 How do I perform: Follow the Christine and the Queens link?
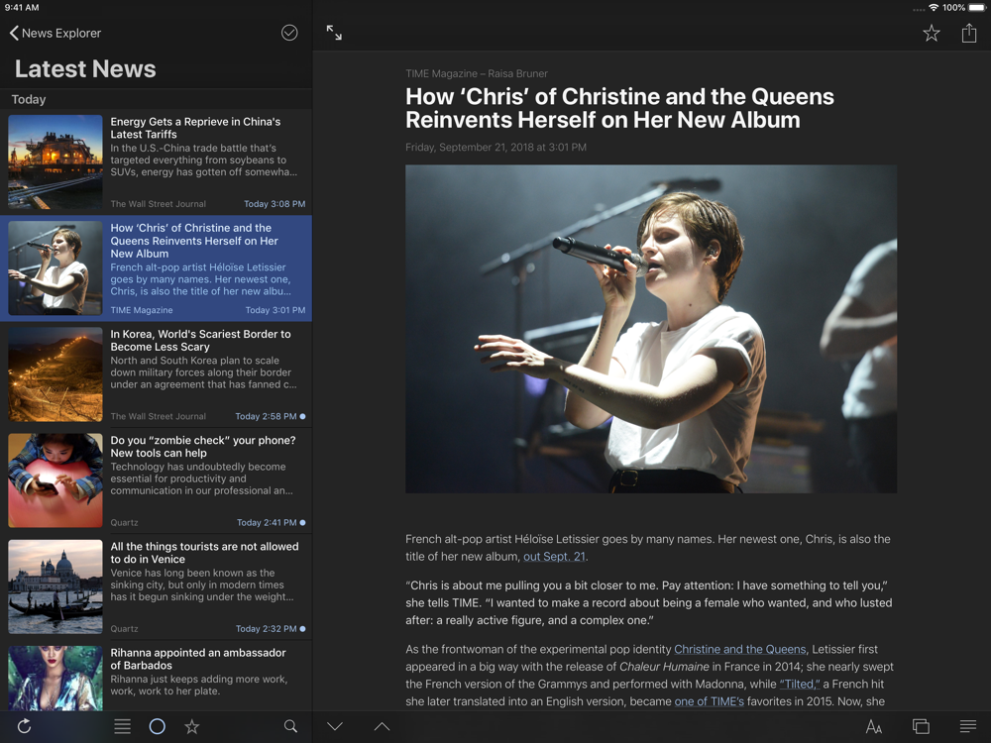740,649
